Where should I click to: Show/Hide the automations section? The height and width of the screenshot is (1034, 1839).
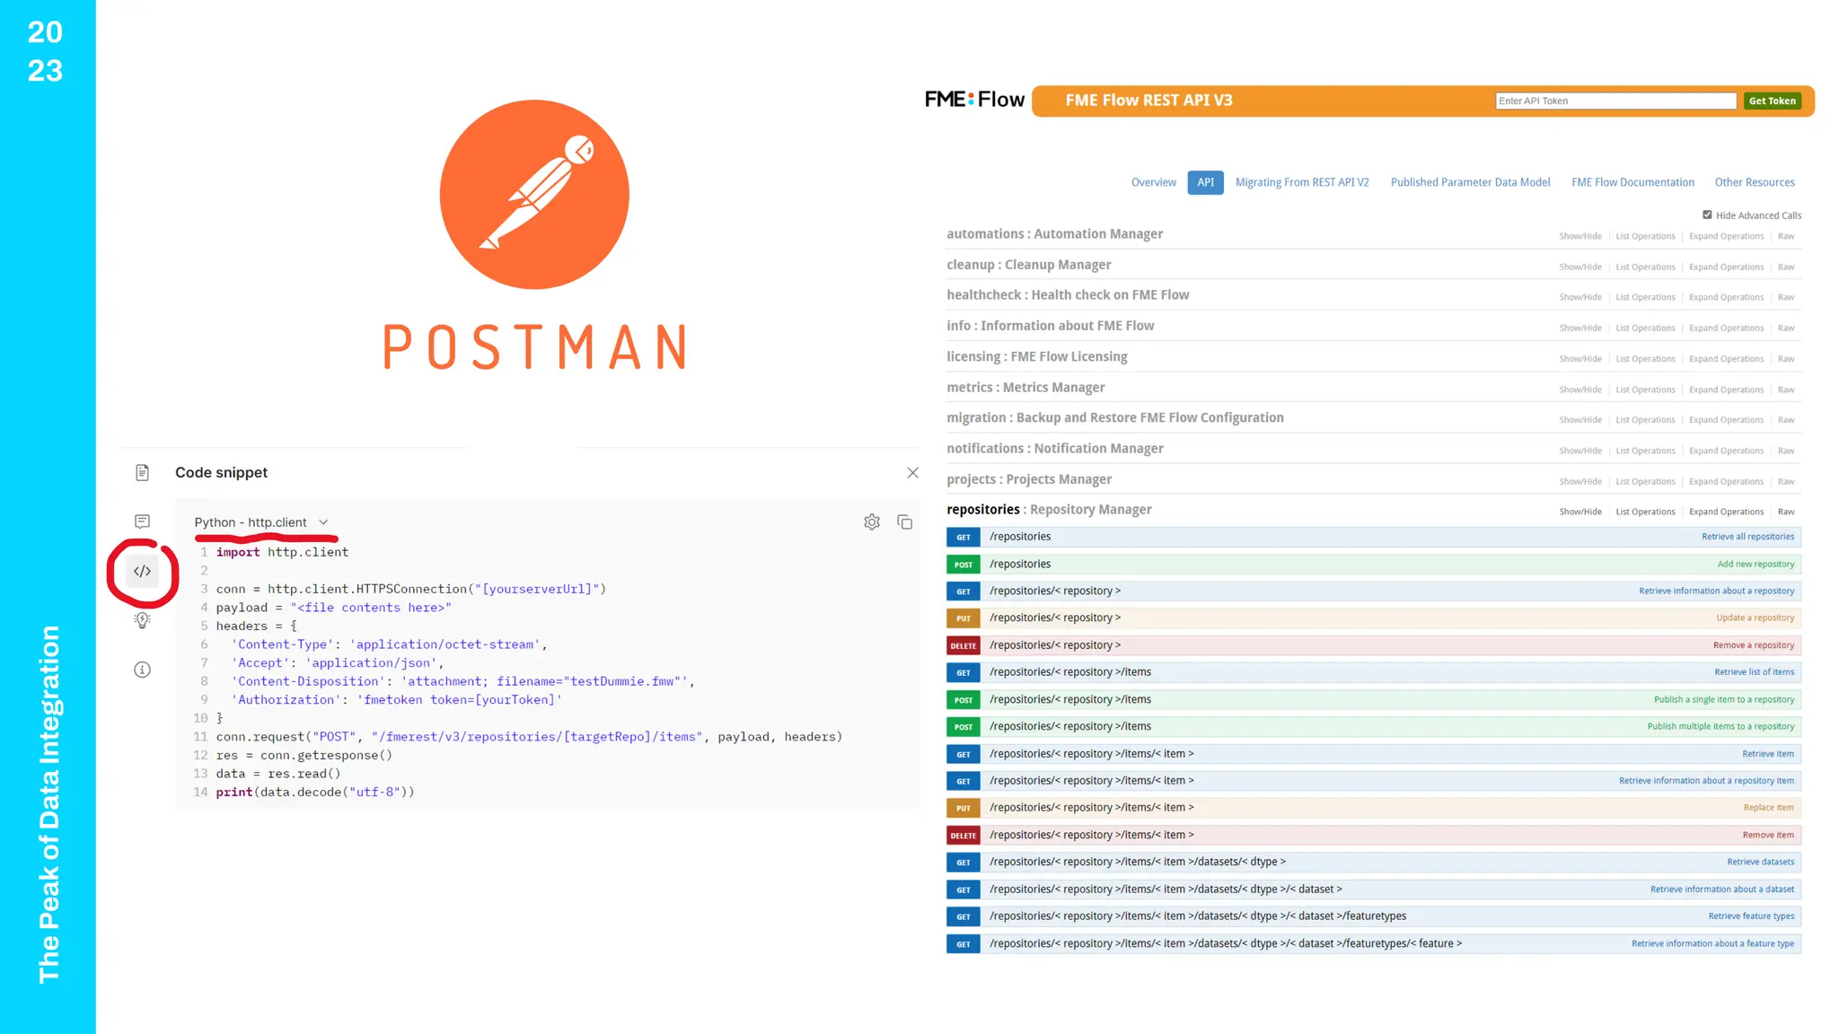coord(1579,236)
